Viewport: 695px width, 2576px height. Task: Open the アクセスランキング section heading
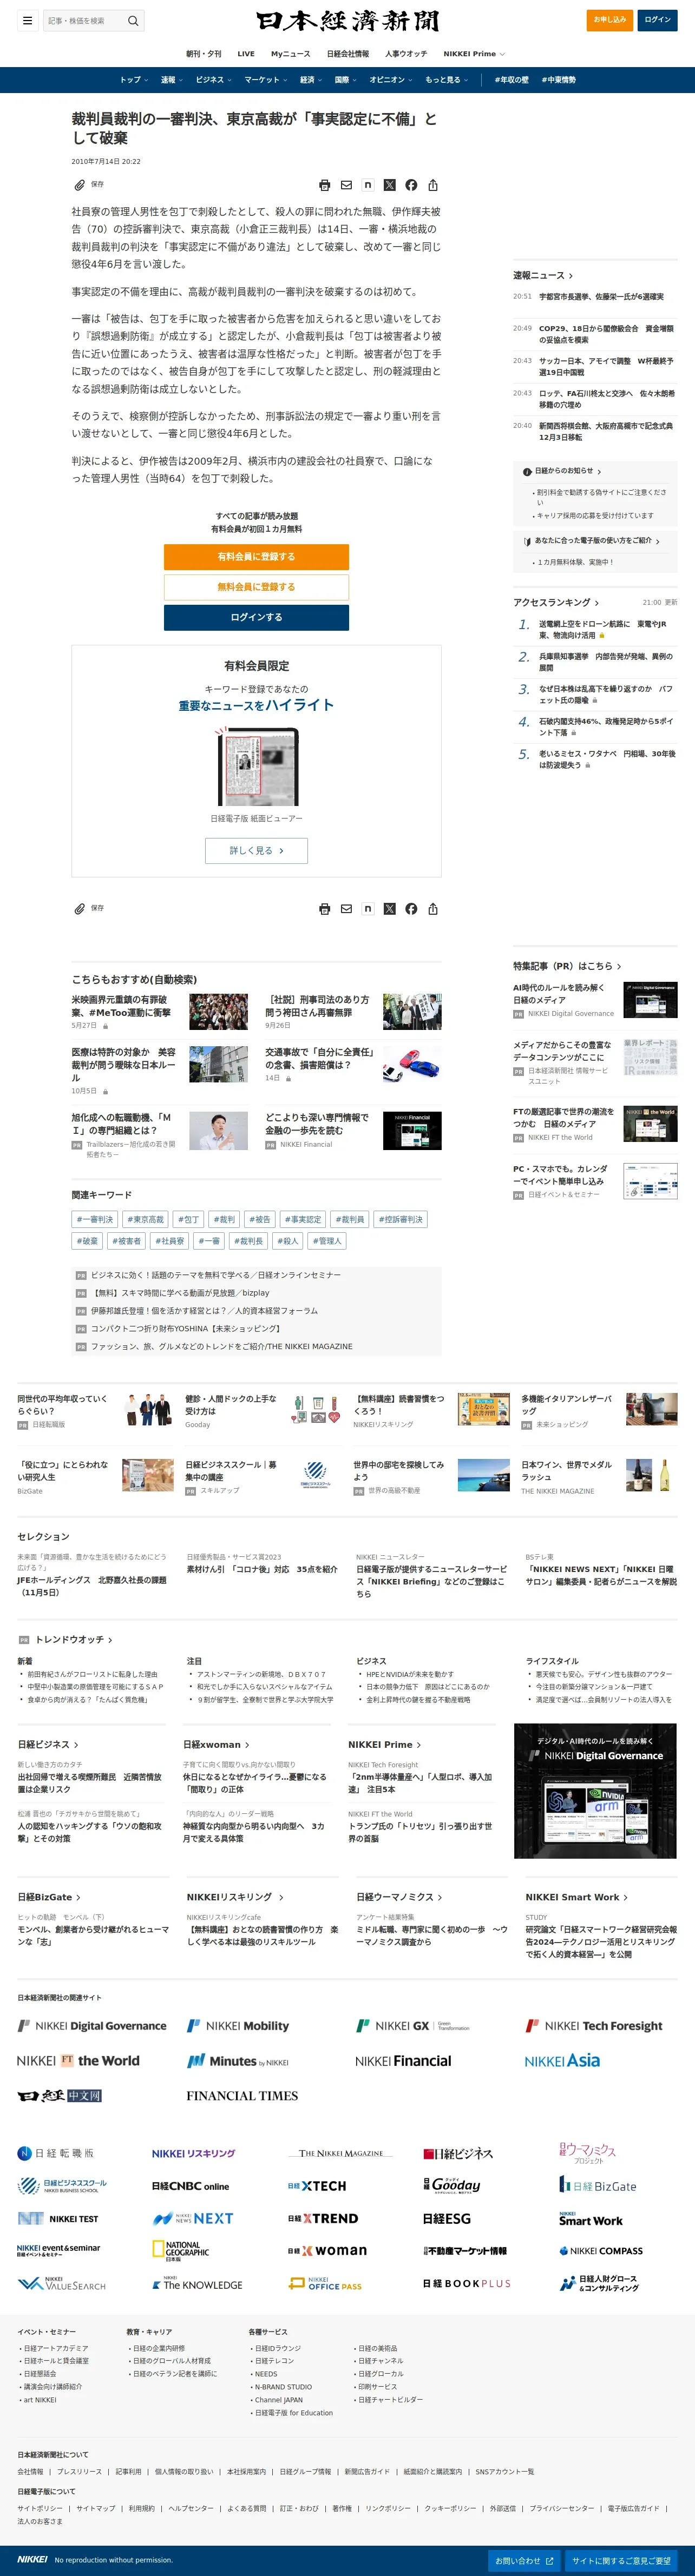[556, 603]
